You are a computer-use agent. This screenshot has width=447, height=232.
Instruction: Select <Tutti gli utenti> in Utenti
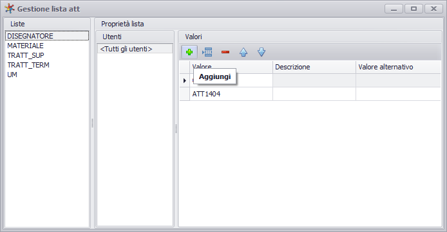click(135, 49)
